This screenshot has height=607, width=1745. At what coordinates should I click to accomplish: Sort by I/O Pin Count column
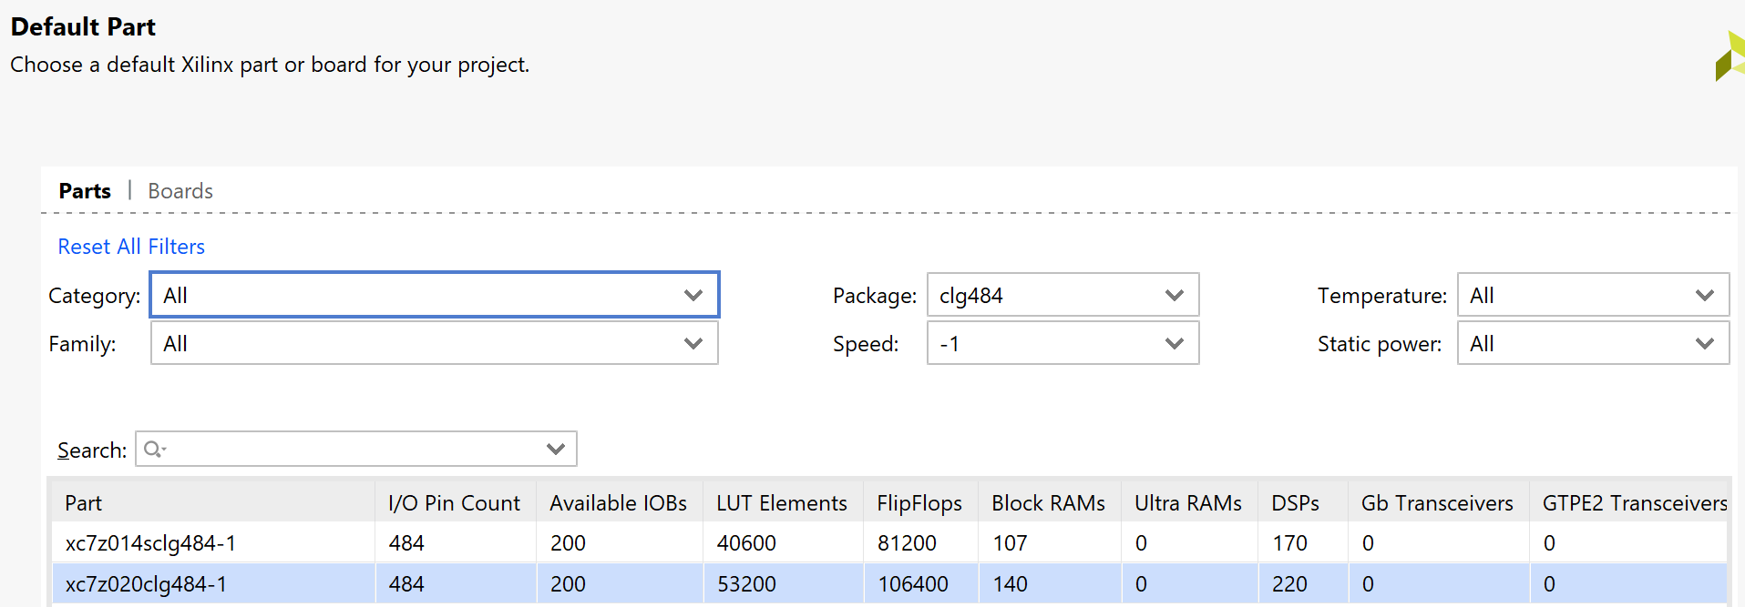point(454,503)
